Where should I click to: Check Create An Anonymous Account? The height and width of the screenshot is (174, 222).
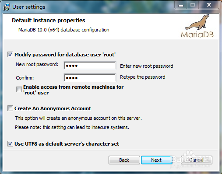point(10,108)
